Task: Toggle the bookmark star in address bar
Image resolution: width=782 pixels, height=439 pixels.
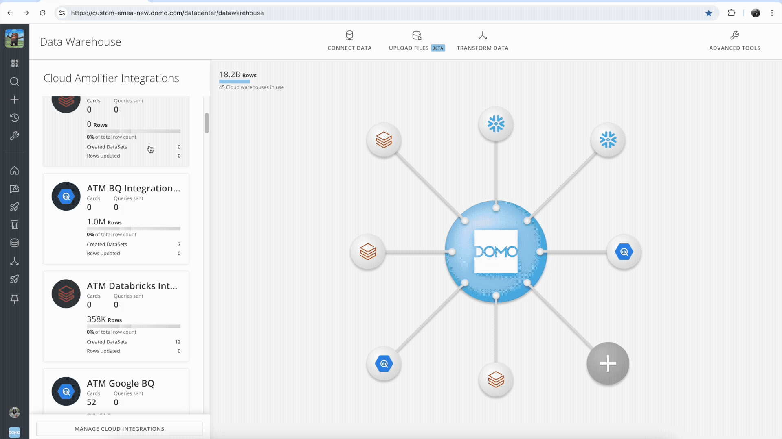Action: [x=709, y=13]
